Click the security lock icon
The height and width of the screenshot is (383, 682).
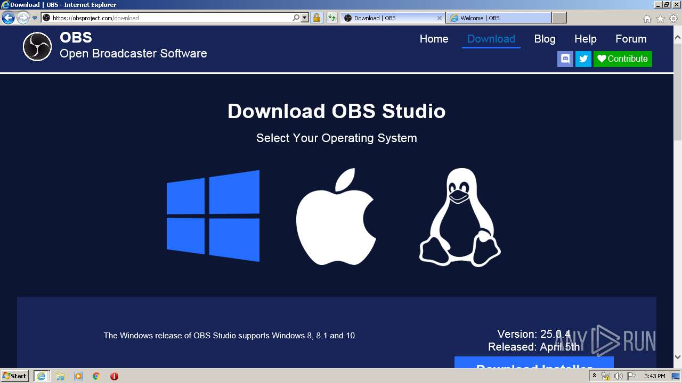pos(316,18)
